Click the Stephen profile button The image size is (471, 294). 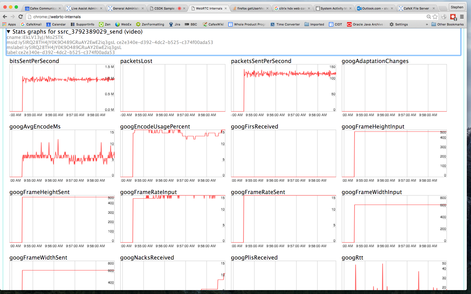(x=457, y=7)
